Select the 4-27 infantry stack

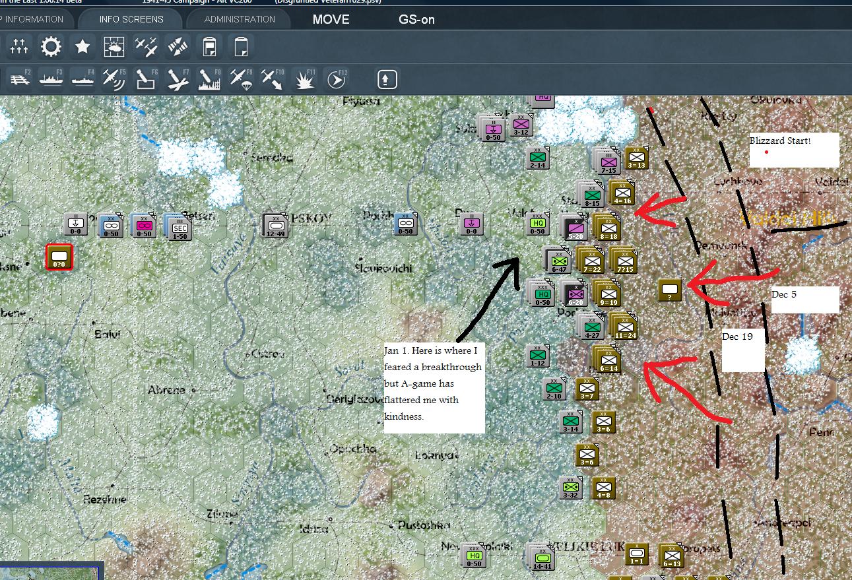(592, 327)
